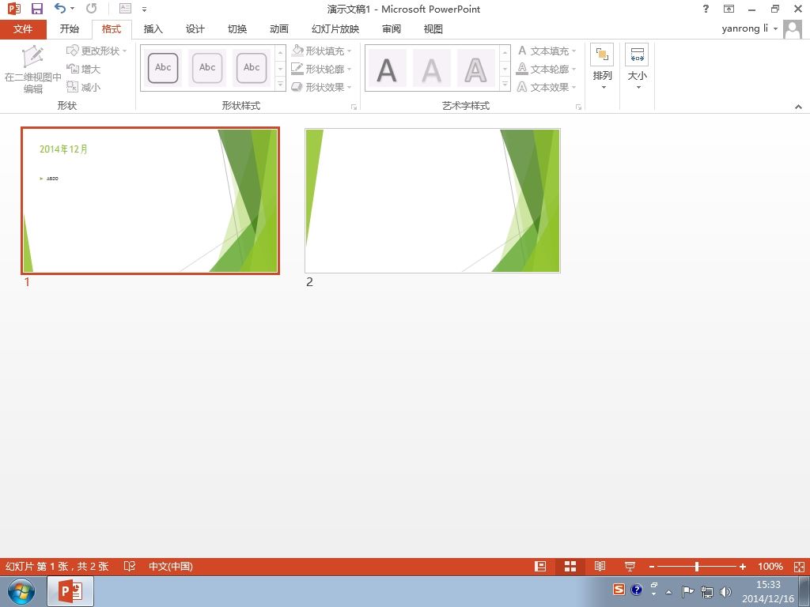Screen dimensions: 810x607
Task: Expand the shape styles gallery More arrow
Action: (x=281, y=84)
